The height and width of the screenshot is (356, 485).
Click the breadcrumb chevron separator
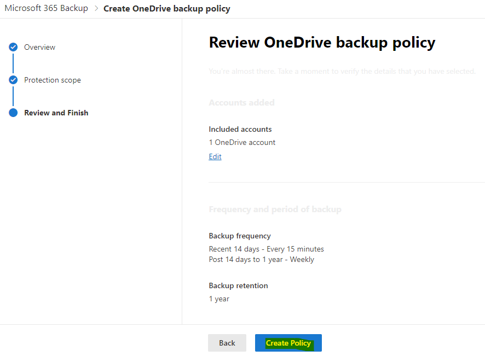96,8
